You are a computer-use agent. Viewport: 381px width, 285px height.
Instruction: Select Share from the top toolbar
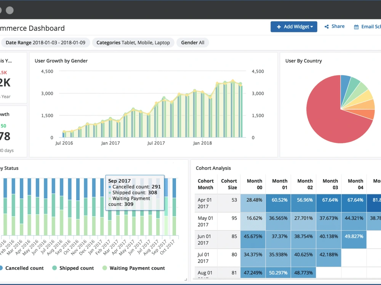tap(338, 26)
